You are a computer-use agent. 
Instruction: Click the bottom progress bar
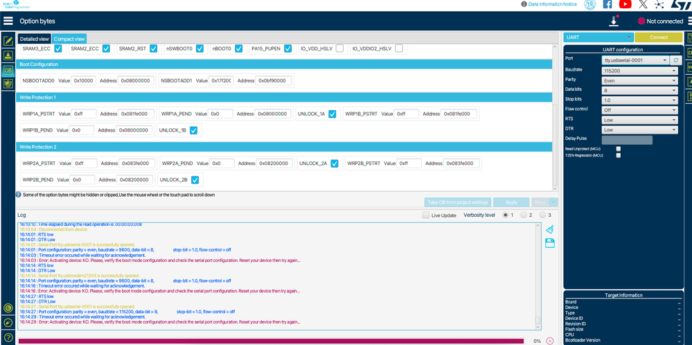pos(271,341)
